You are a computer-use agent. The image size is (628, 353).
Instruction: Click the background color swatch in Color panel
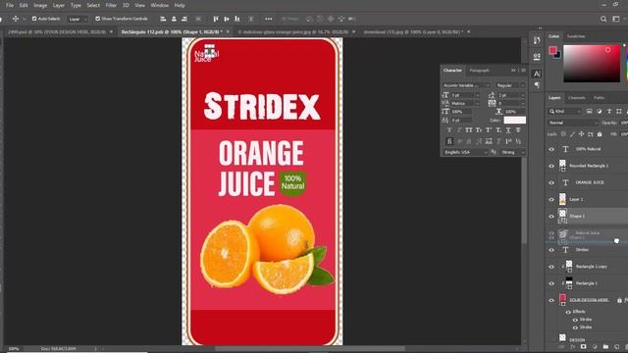557,55
